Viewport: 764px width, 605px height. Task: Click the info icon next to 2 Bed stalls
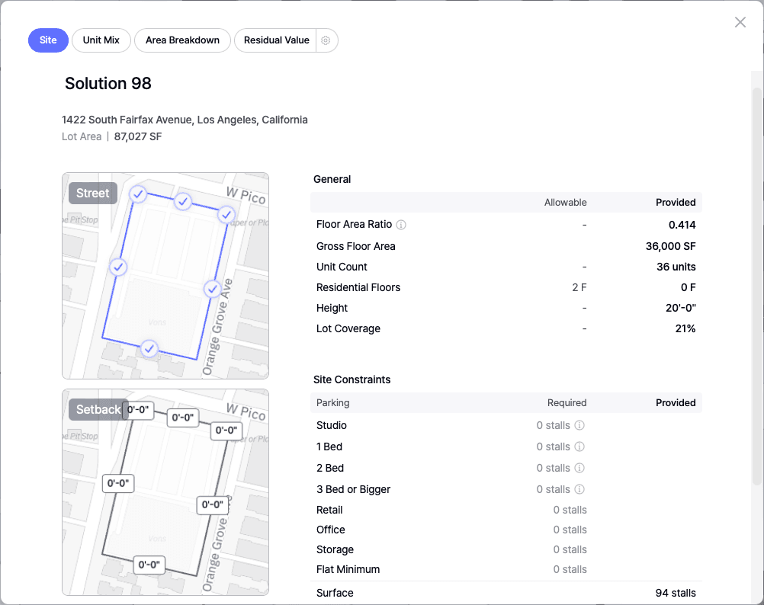click(579, 468)
